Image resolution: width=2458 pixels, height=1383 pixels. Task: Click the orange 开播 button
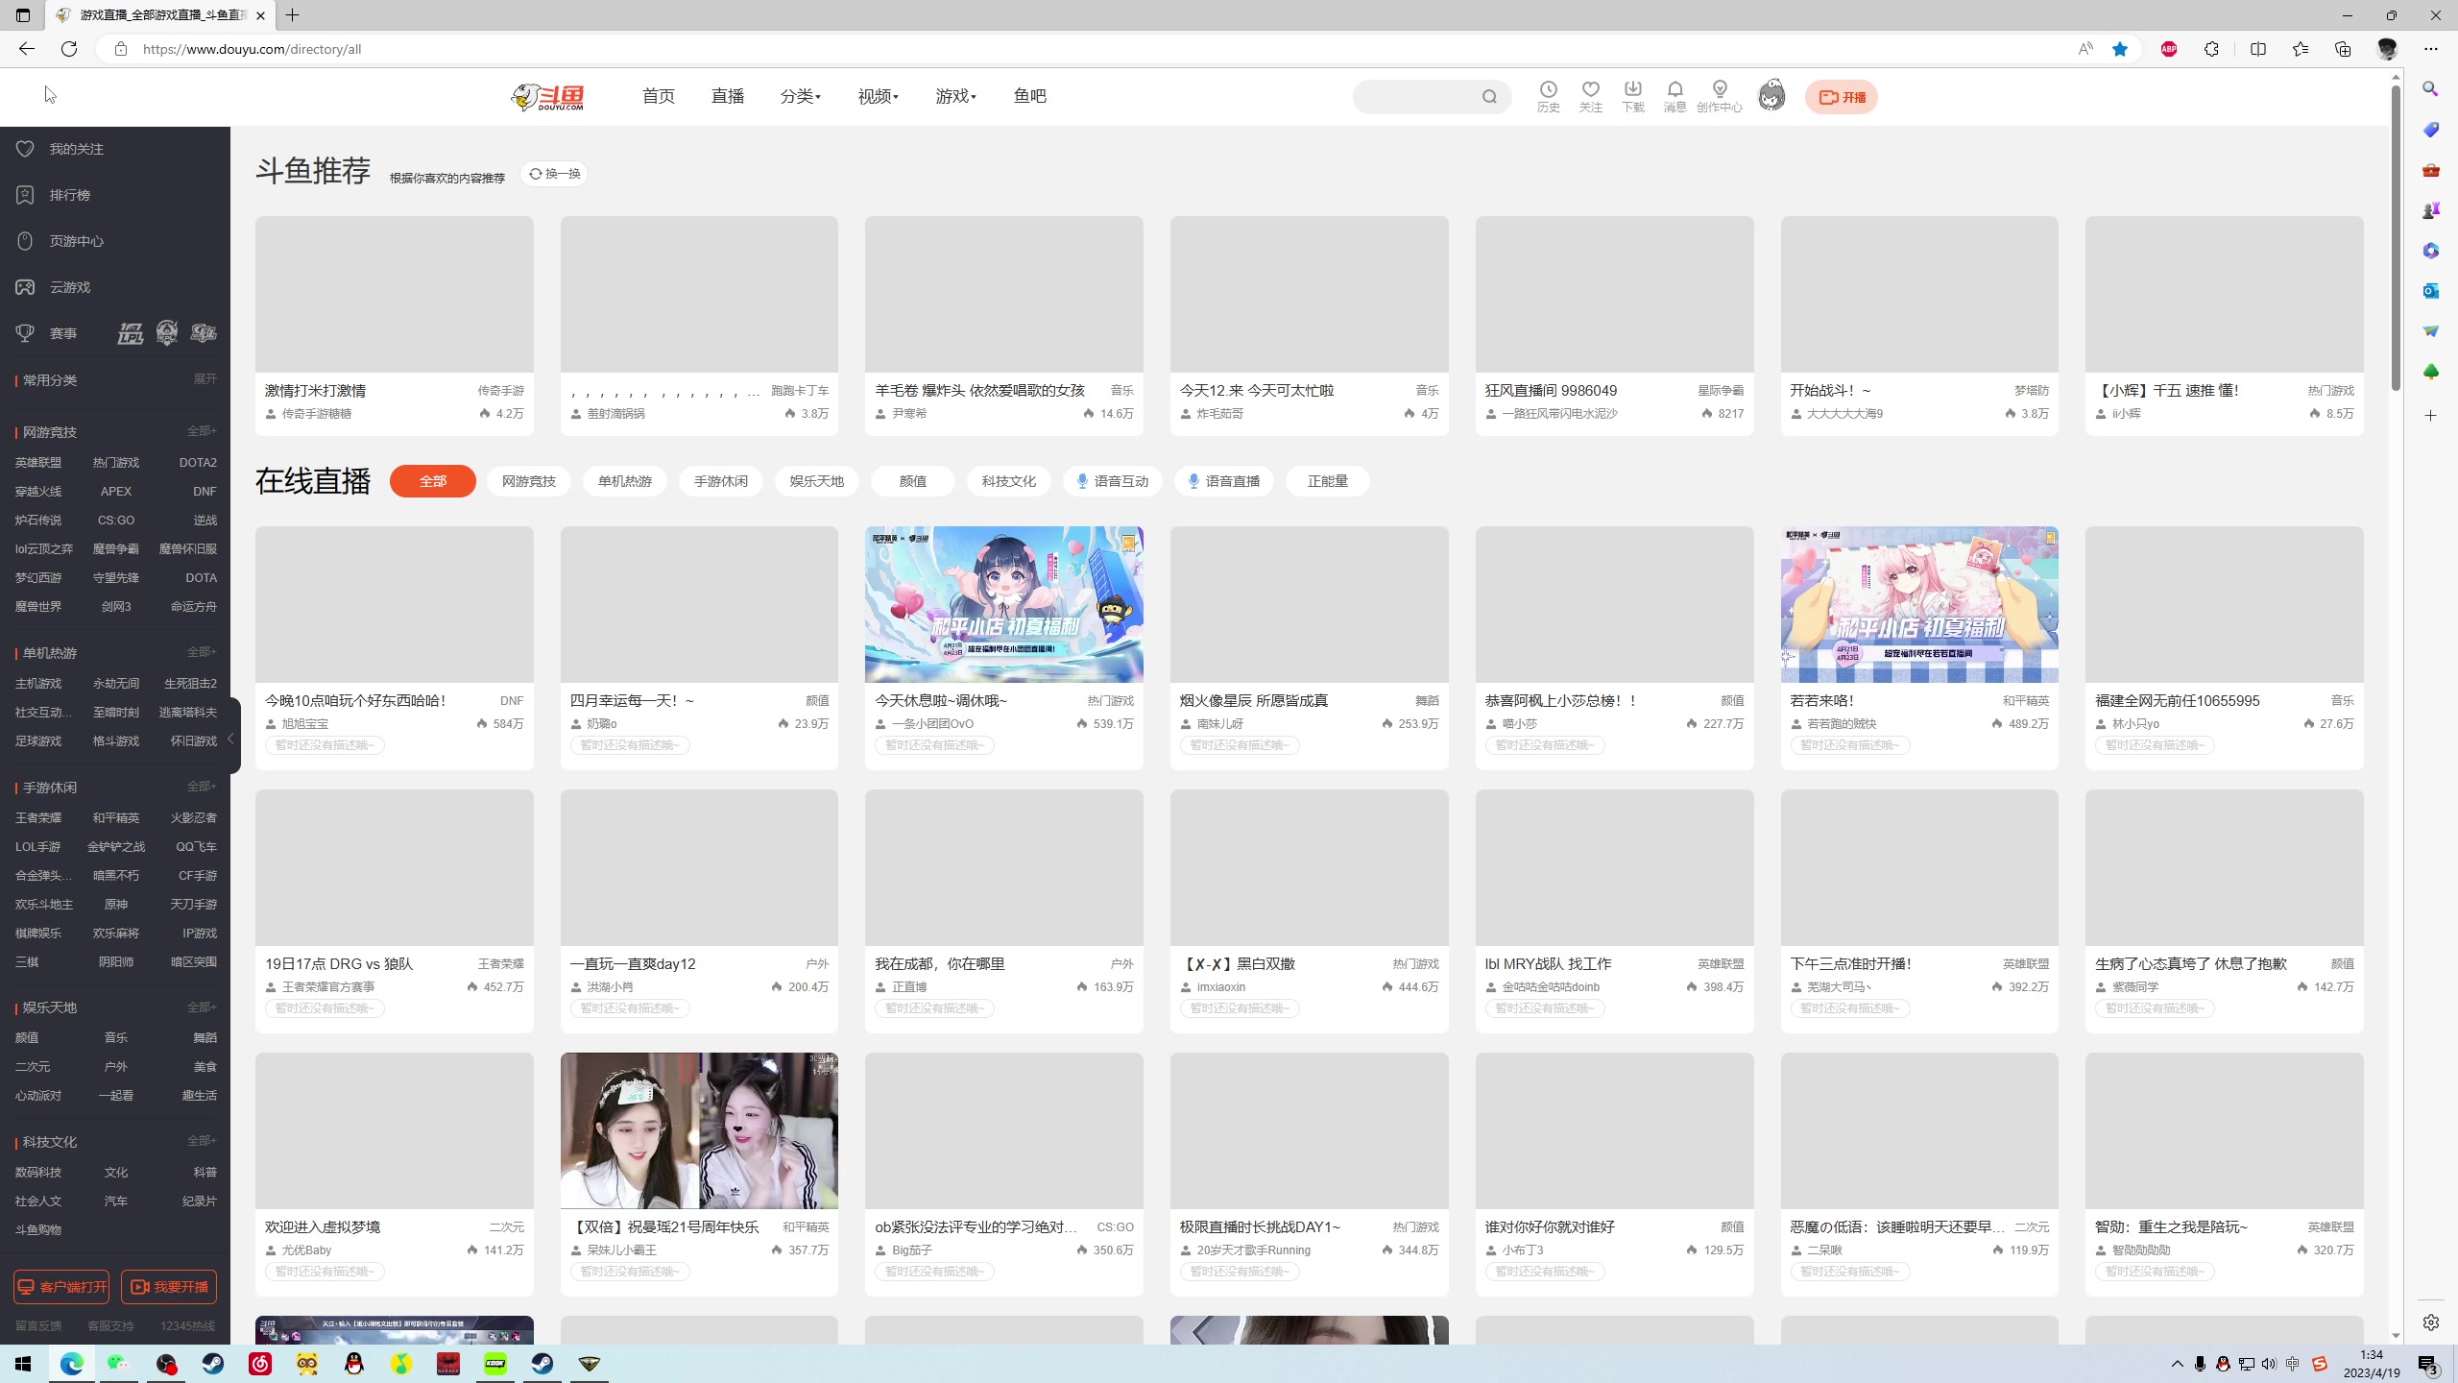[1841, 97]
